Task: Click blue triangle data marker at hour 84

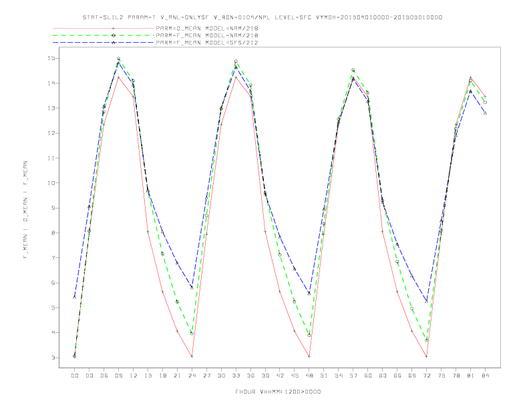Action: pos(485,113)
